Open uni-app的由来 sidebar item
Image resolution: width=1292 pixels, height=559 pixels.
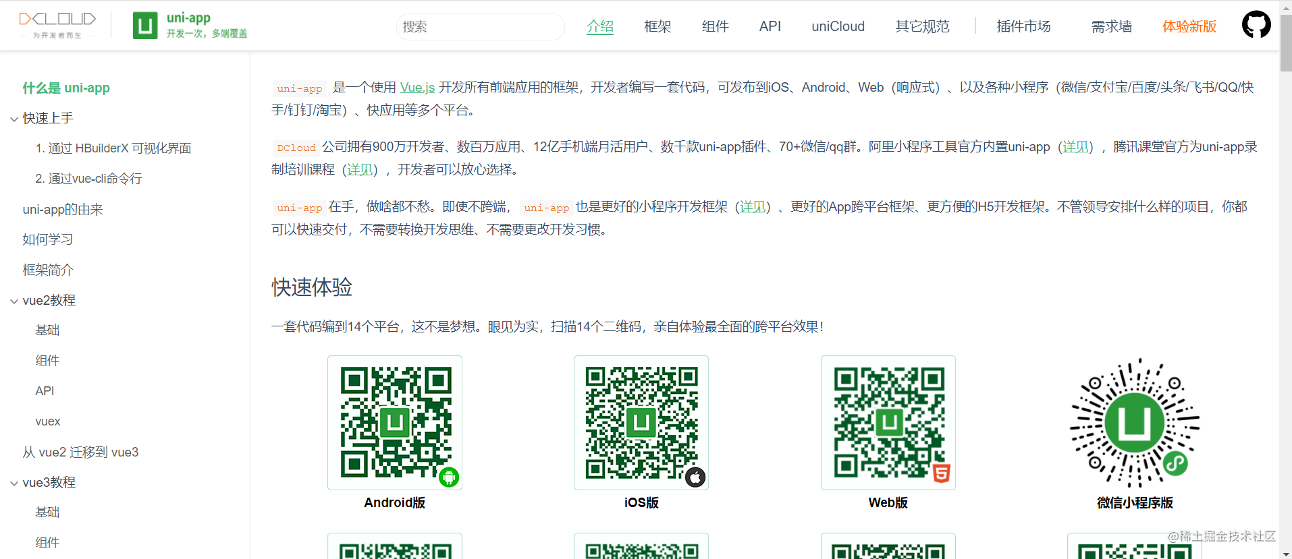coord(63,209)
